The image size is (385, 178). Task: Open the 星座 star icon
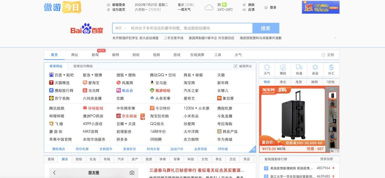[x=315, y=67]
